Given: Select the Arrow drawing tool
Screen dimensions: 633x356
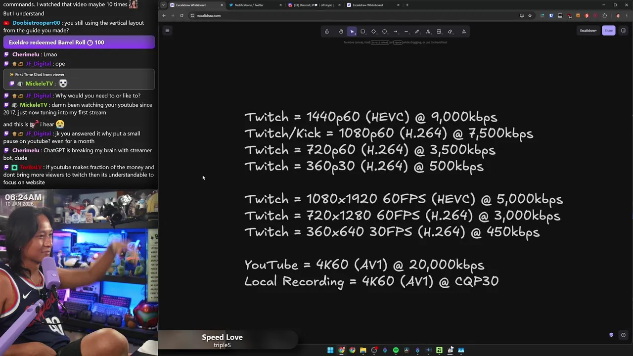Looking at the screenshot, I should tap(395, 32).
